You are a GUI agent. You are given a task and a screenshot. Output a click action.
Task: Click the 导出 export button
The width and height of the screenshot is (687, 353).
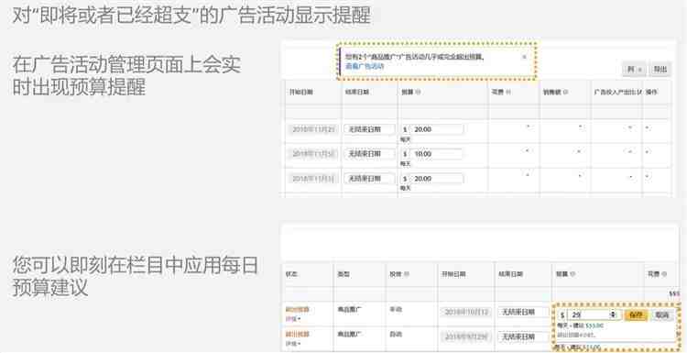coord(660,70)
